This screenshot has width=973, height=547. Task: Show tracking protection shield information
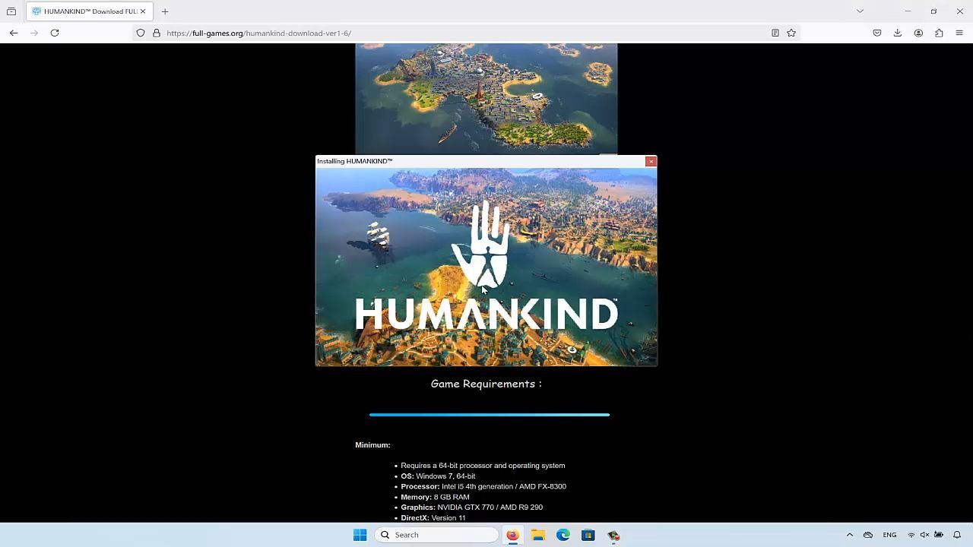tap(141, 33)
